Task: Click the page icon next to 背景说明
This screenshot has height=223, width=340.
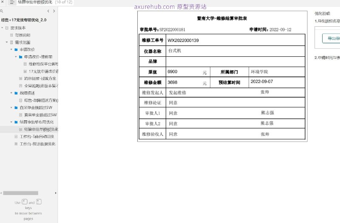Action: click(x=11, y=35)
